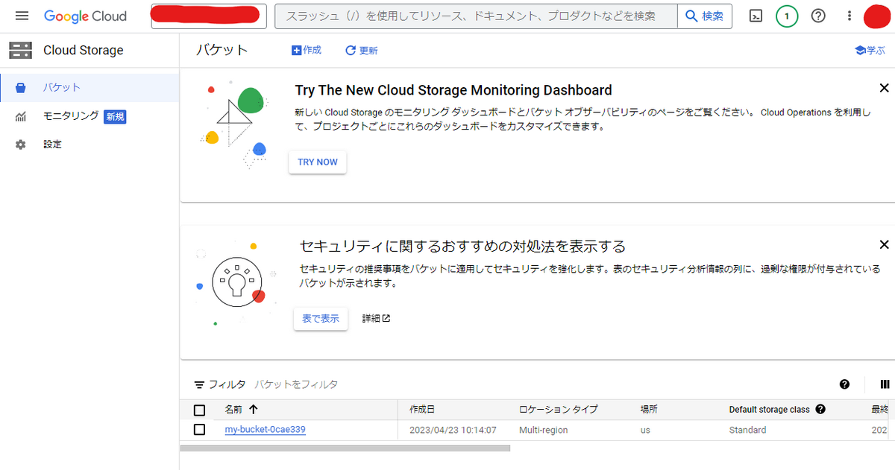Open the main navigation hamburger menu
The width and height of the screenshot is (895, 470).
tap(22, 16)
